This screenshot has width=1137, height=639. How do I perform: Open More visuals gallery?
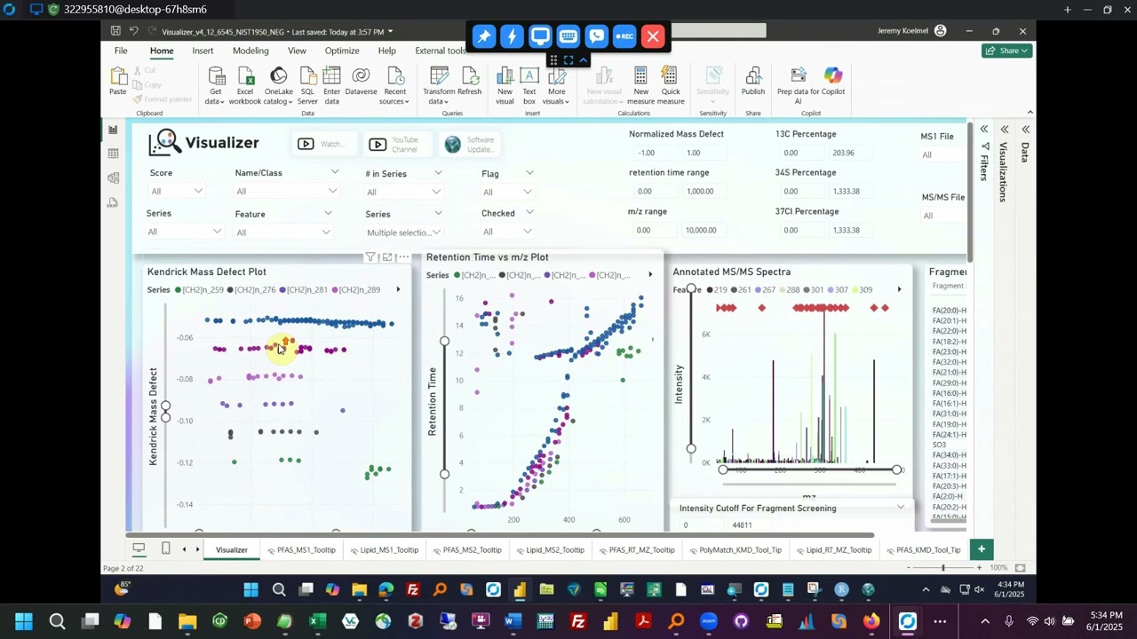coord(556,85)
